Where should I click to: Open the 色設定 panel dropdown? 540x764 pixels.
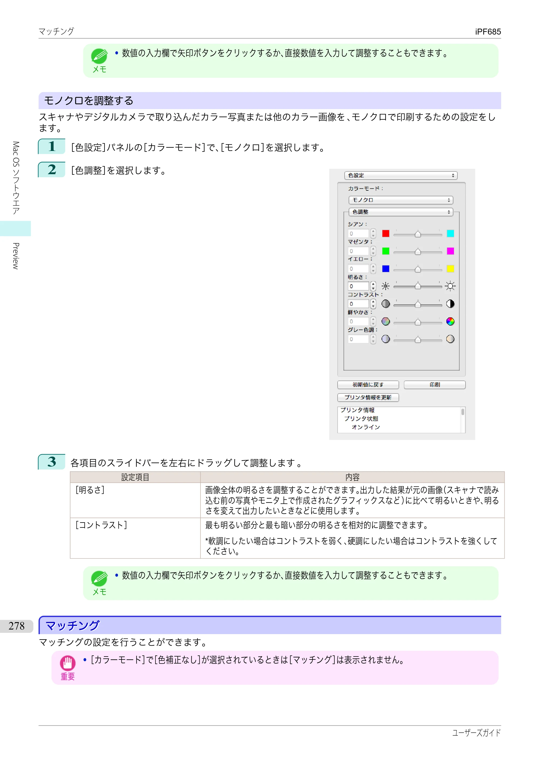401,175
